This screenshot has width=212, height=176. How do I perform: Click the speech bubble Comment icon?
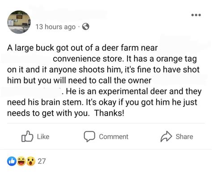pos(89,136)
